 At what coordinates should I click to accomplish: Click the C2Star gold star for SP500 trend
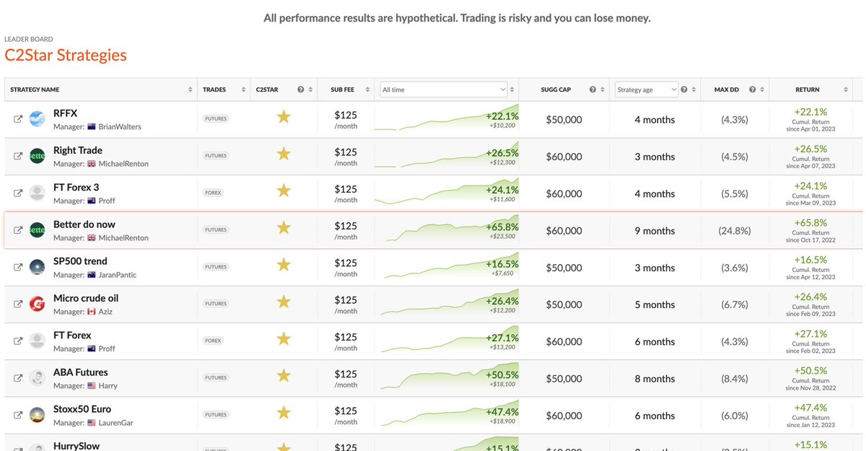[x=284, y=265]
